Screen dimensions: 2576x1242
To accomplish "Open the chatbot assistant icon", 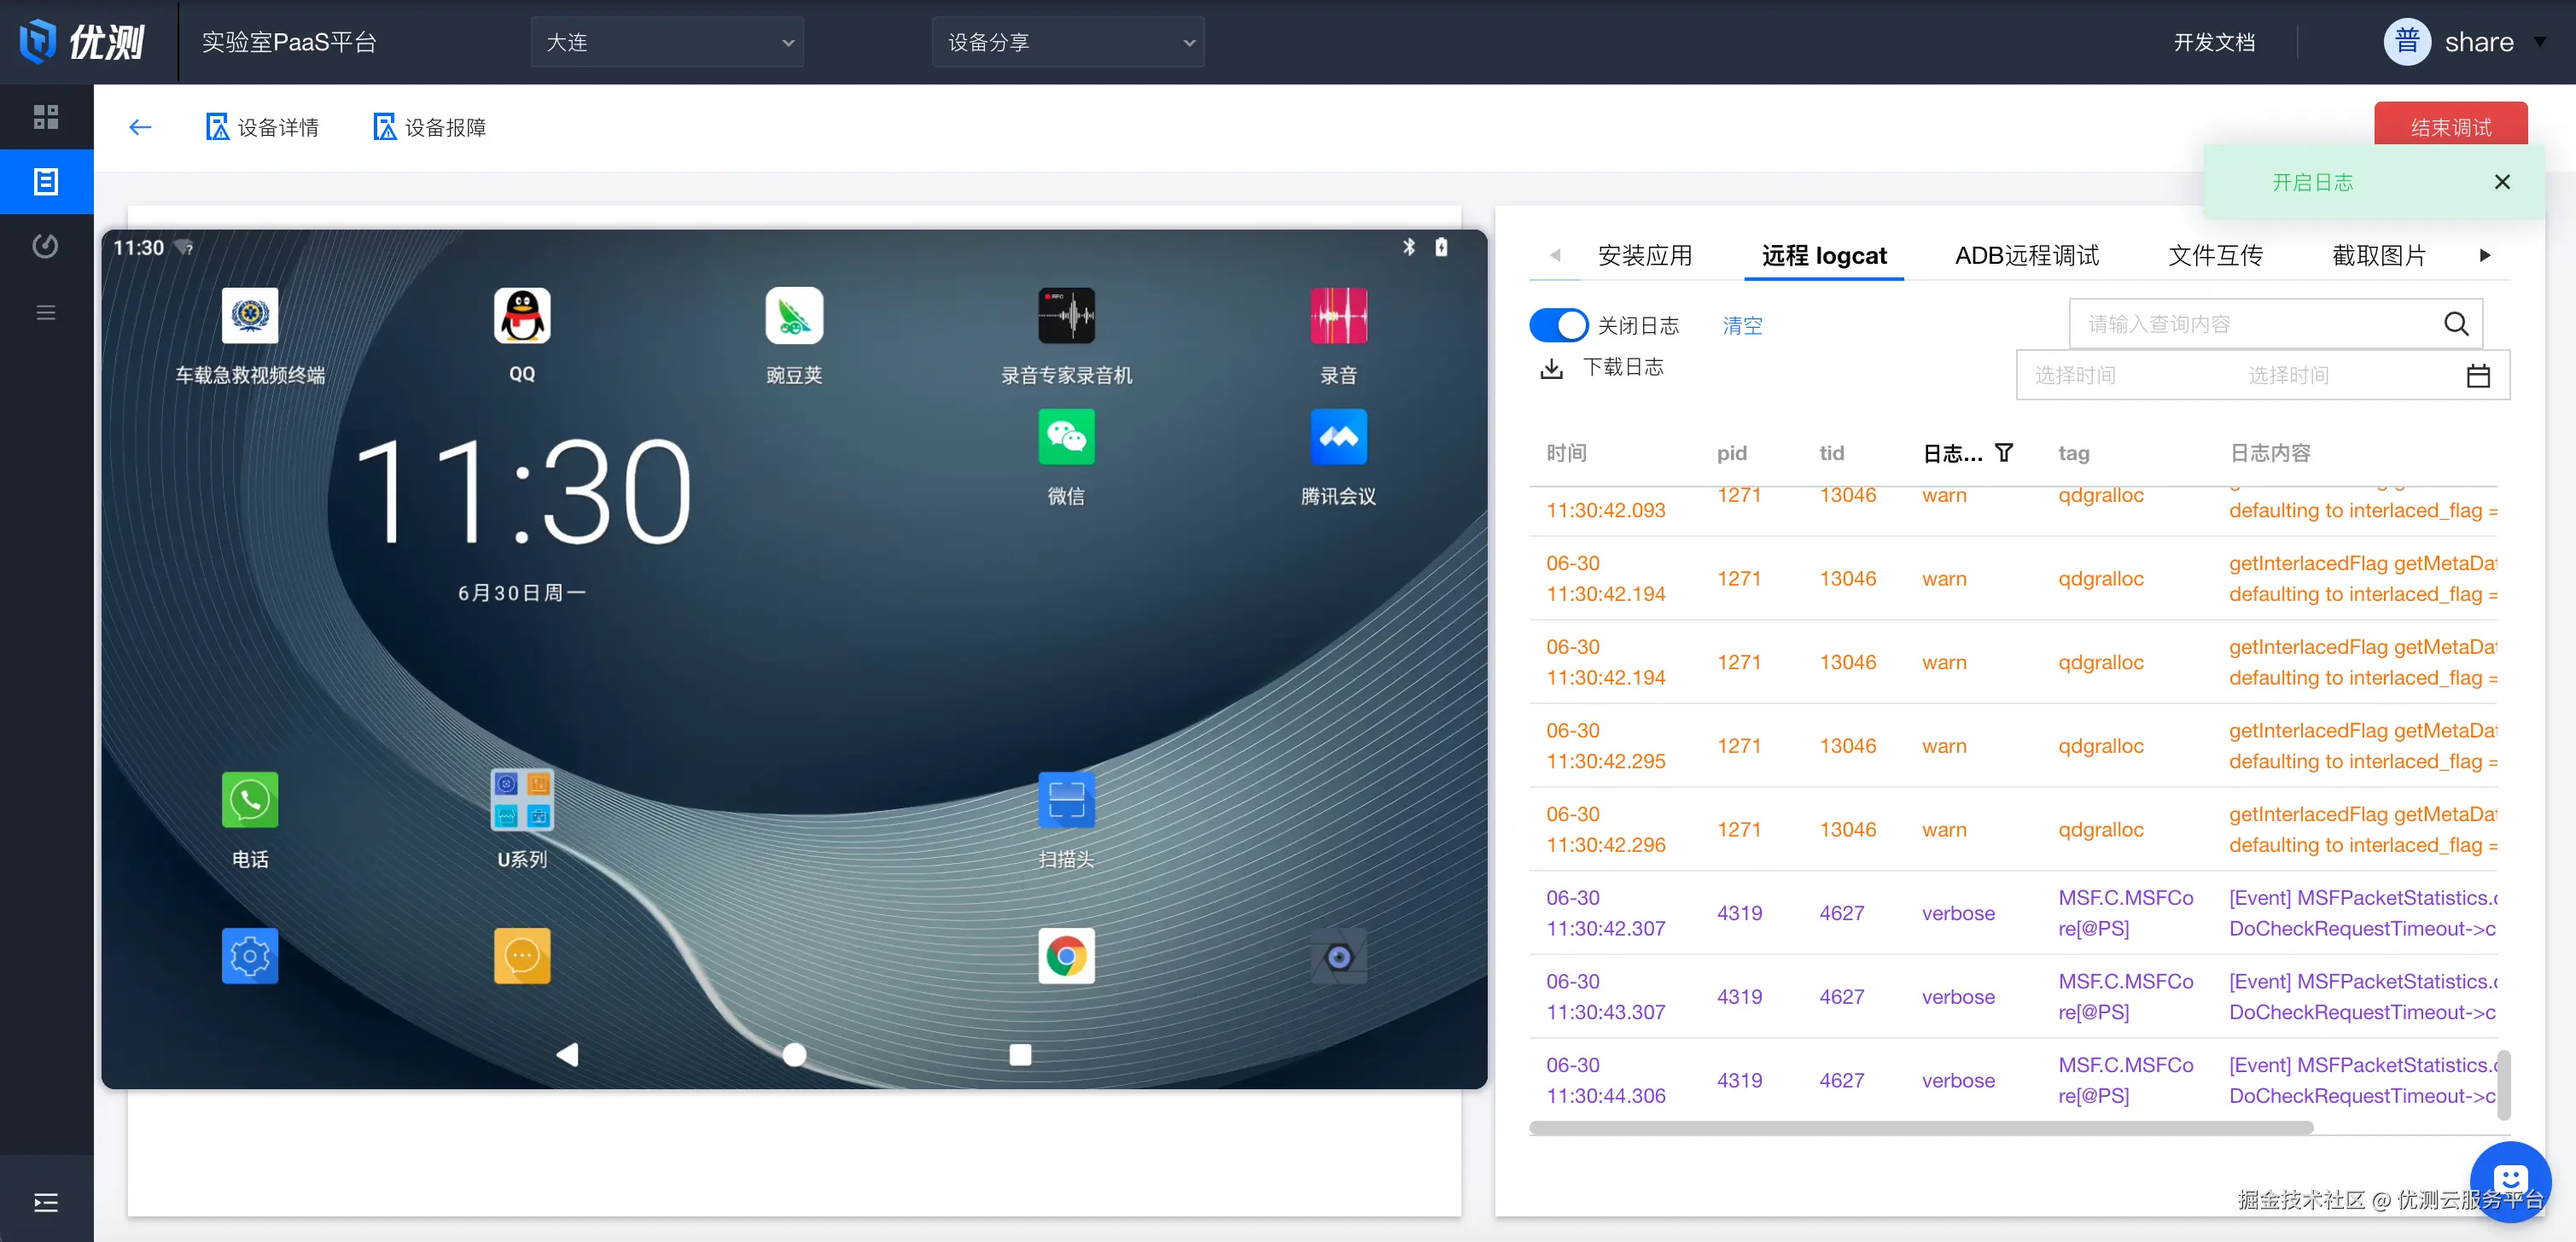I will tap(2509, 1180).
